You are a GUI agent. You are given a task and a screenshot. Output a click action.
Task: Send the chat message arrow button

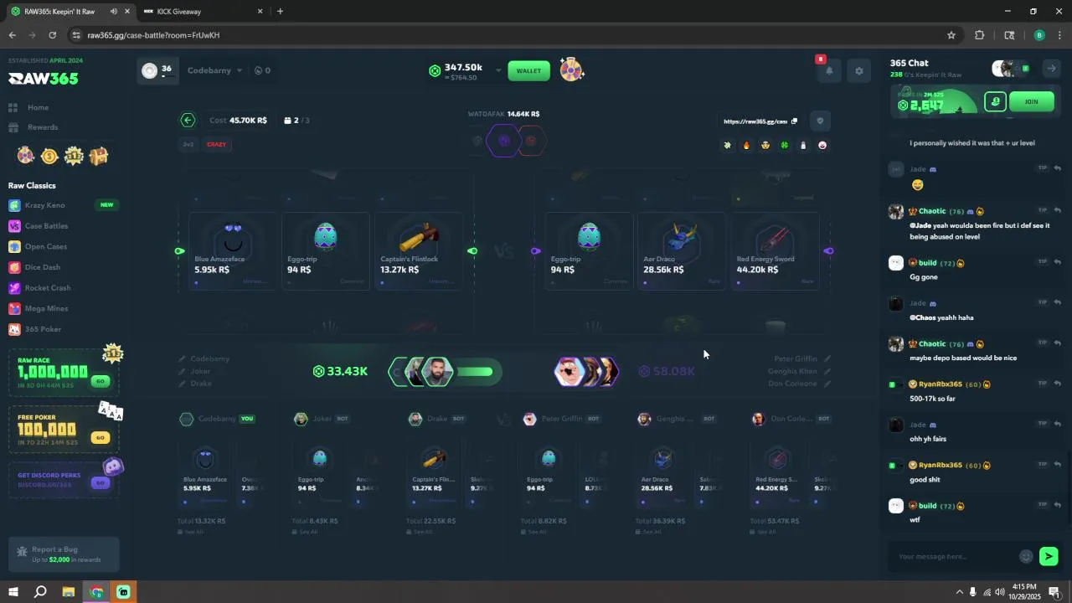click(x=1049, y=556)
